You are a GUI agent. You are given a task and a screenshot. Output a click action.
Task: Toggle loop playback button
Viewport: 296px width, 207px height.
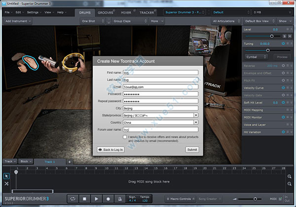73,199
